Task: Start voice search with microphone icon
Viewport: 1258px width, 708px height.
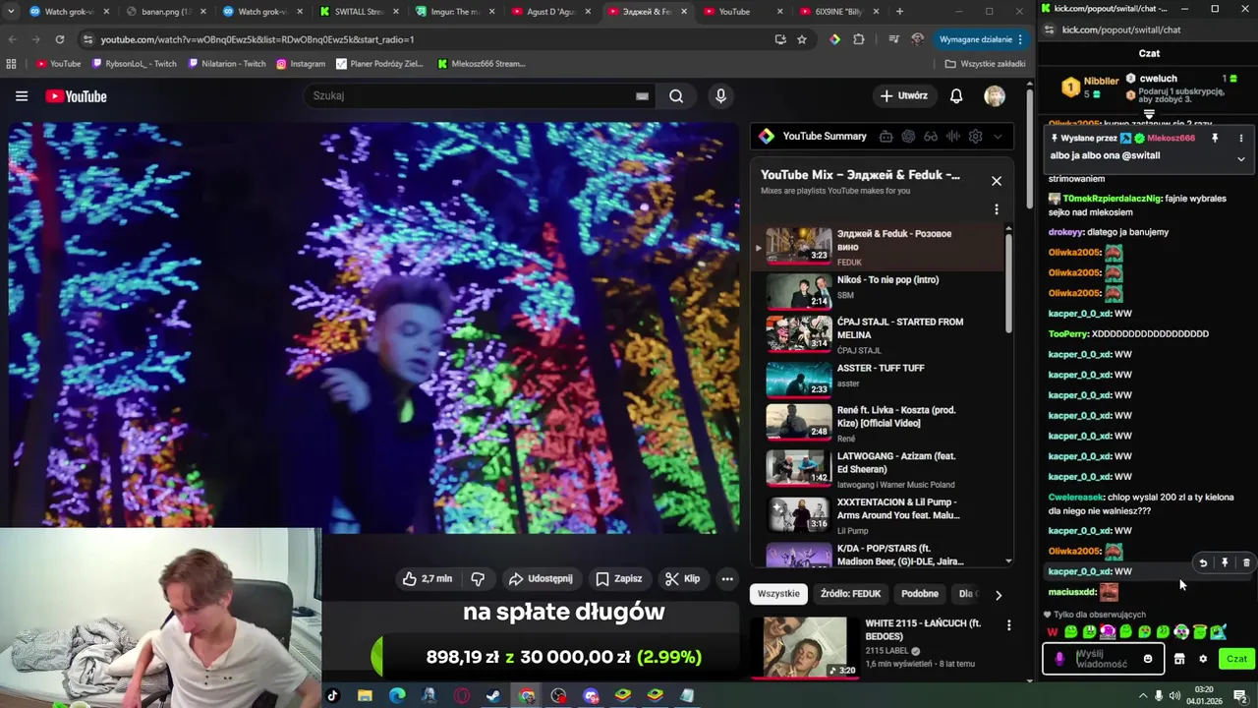Action: coord(720,96)
